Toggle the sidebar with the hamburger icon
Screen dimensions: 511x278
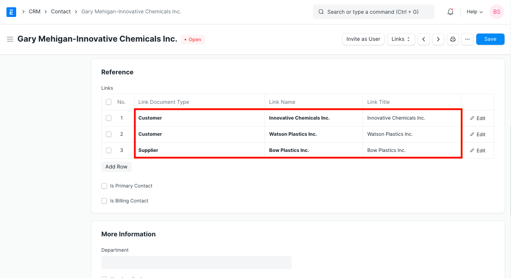[x=10, y=39]
